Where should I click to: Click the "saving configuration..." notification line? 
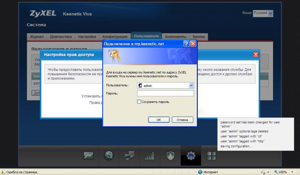pos(236,146)
